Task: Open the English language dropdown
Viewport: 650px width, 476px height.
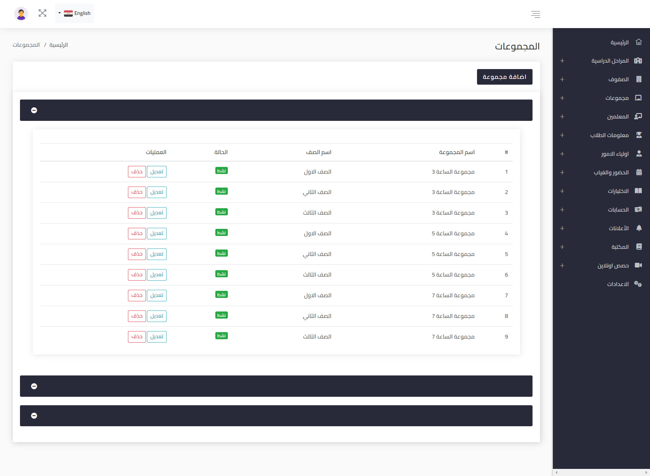Action: (74, 14)
